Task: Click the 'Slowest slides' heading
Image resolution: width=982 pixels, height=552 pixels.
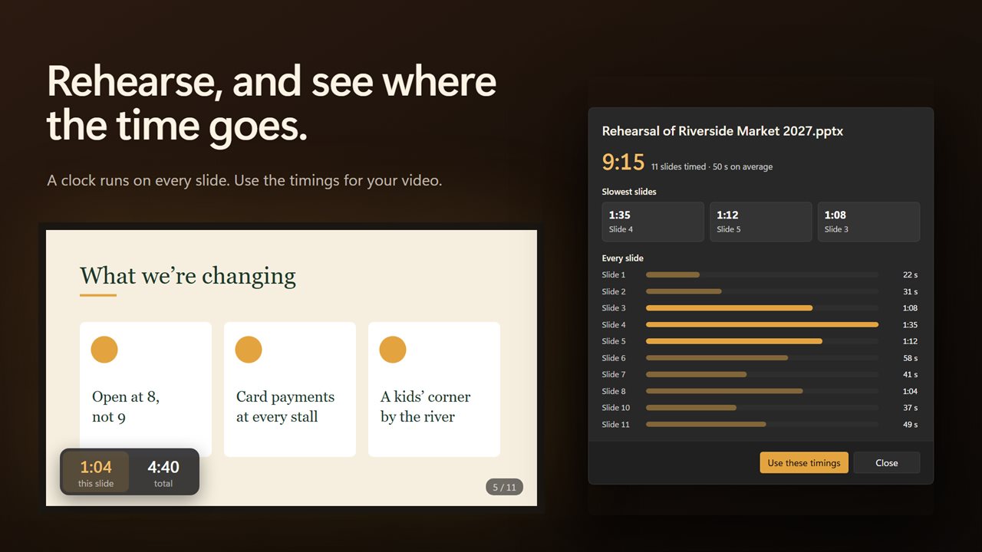Action: coord(629,192)
